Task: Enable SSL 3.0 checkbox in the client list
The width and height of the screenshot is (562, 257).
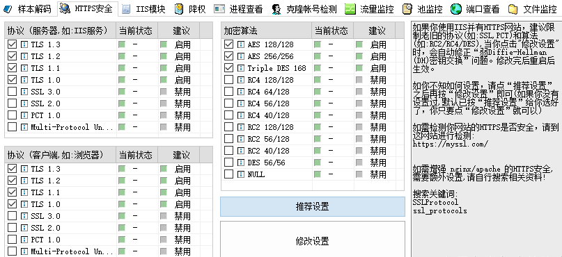Action: tap(13, 215)
